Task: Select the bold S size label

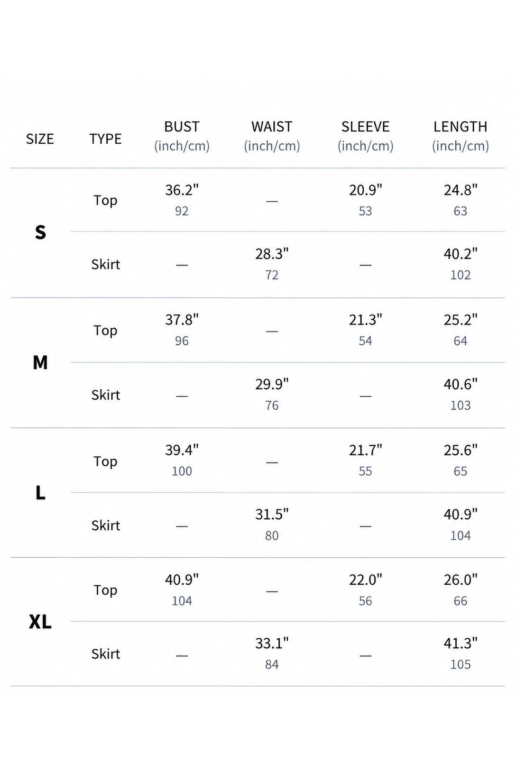Action: coord(40,232)
